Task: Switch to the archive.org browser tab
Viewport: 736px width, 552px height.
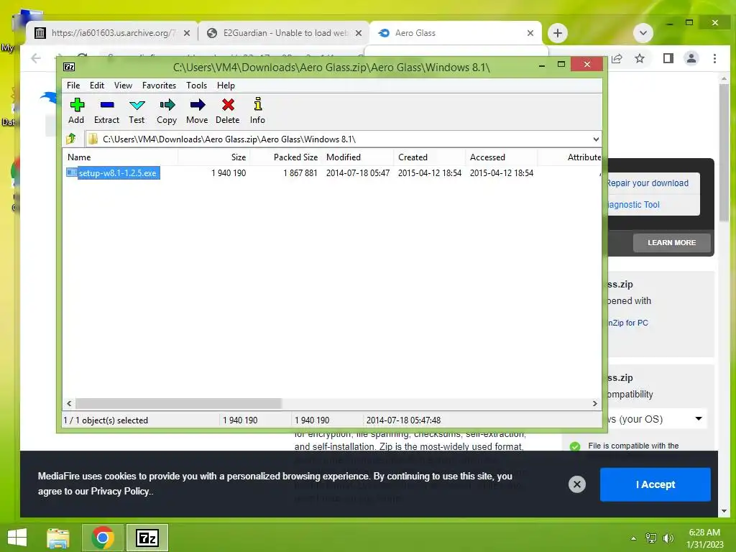Action: (113, 33)
